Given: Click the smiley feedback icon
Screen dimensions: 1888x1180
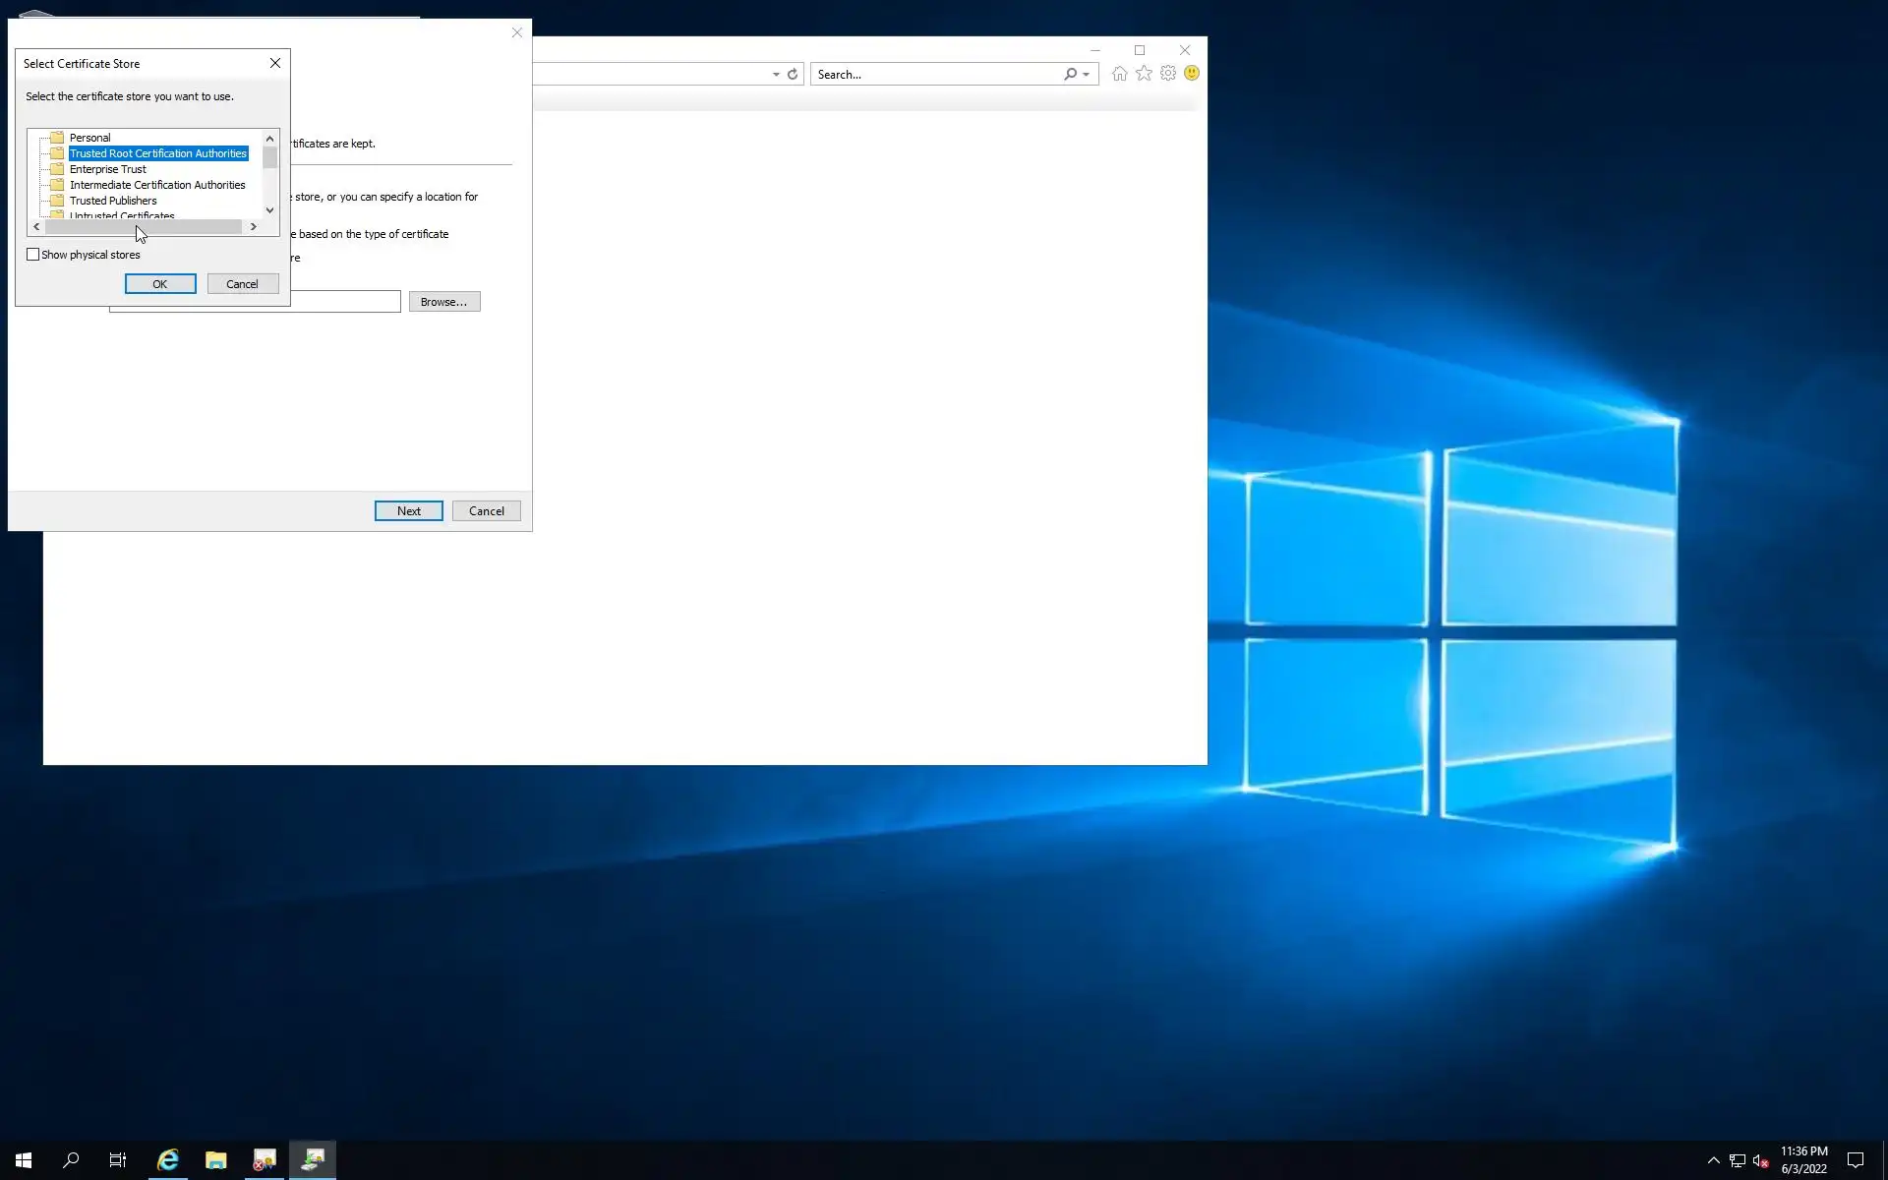Looking at the screenshot, I should tap(1192, 74).
